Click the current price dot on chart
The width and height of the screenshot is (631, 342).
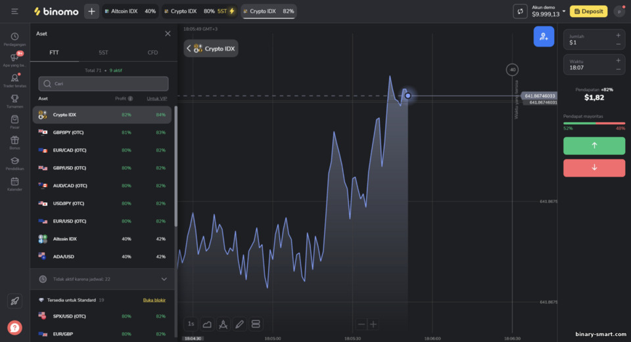point(408,96)
